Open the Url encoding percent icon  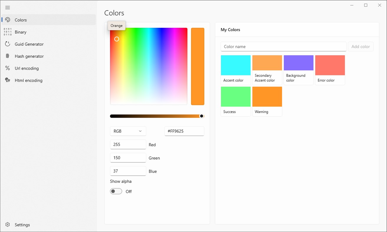point(8,68)
